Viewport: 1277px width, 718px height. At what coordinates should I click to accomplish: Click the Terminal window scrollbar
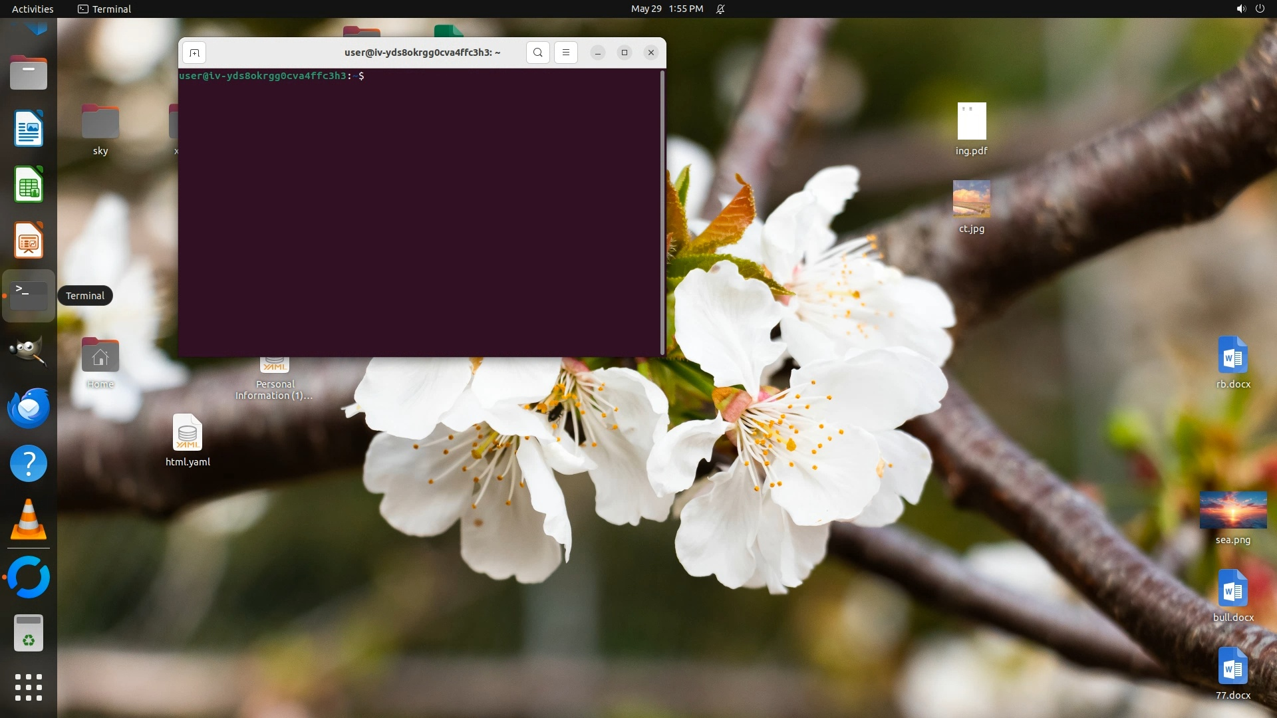point(662,213)
